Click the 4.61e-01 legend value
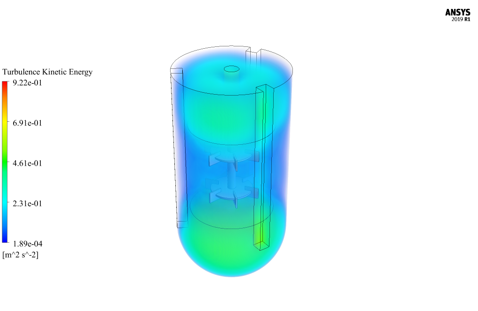 27,163
